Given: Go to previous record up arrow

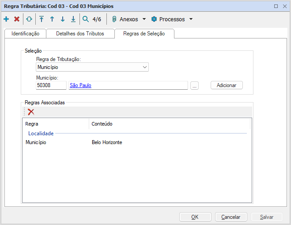Looking at the screenshot, I should [x=52, y=19].
